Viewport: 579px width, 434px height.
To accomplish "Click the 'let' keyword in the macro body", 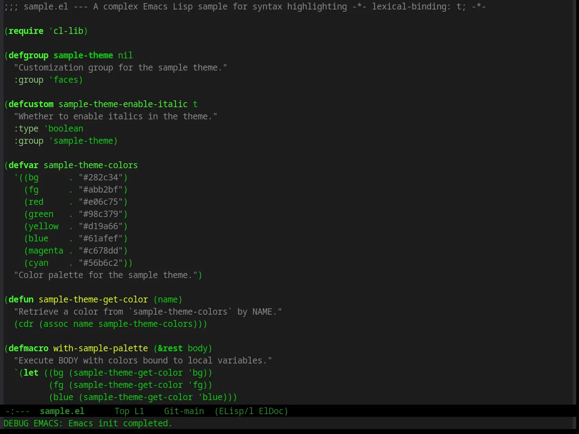I will 31,373.
